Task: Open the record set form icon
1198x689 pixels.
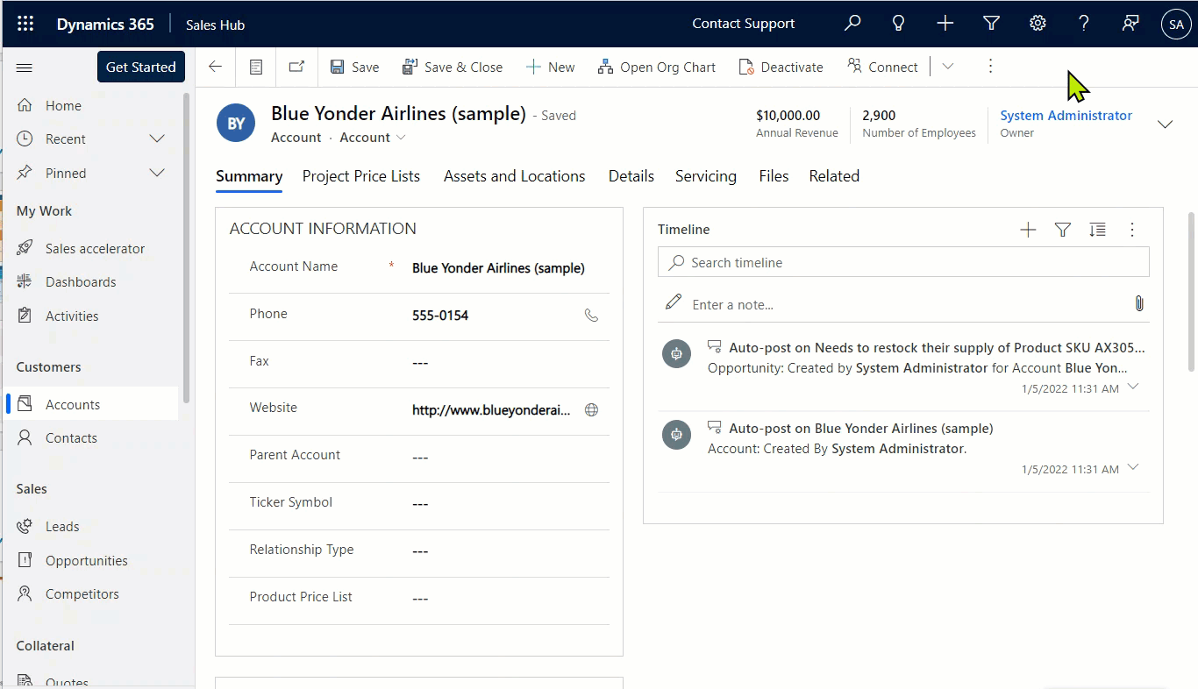Action: tap(256, 67)
